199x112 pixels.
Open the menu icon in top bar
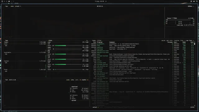pyautogui.click(x=2, y=1)
